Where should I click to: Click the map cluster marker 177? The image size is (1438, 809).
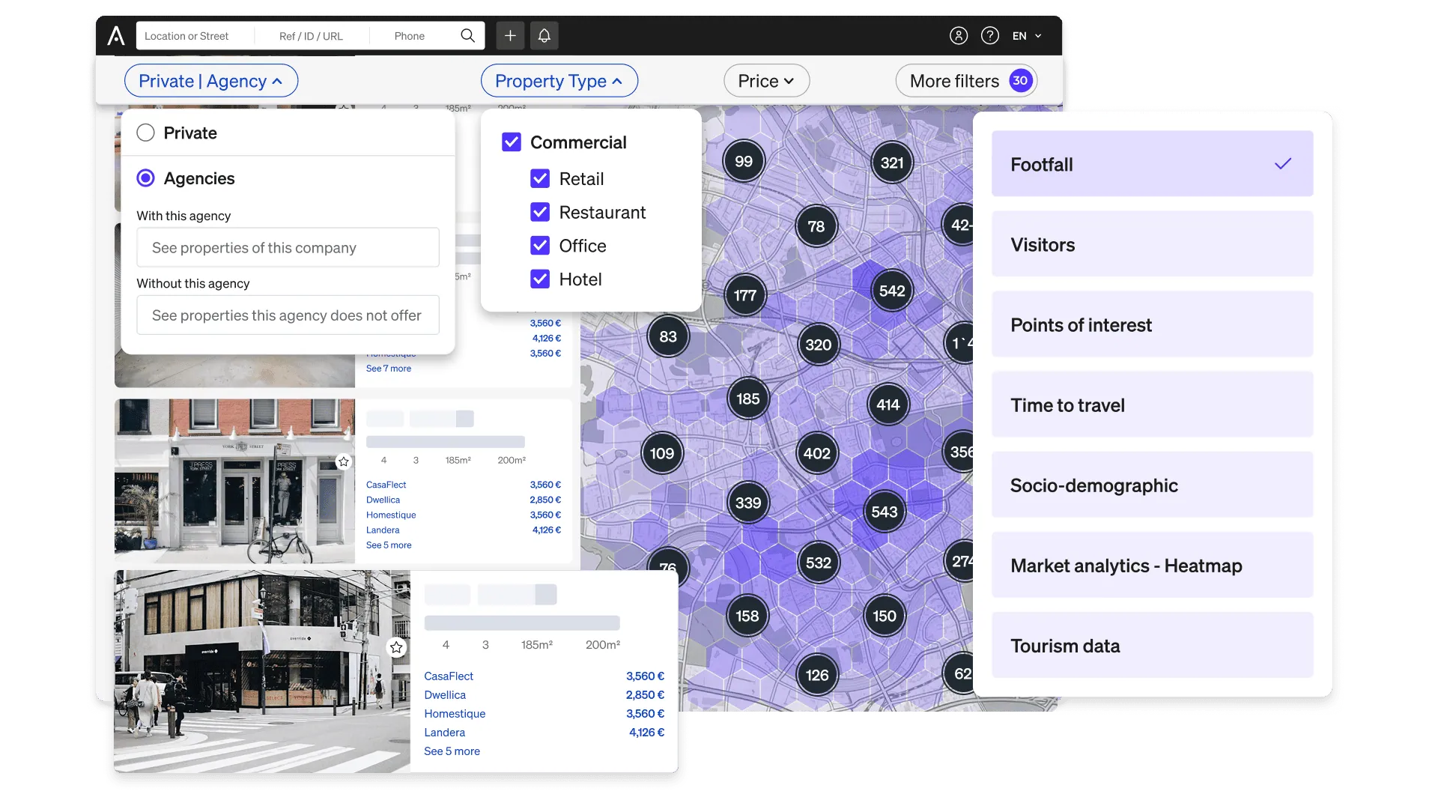coord(745,296)
